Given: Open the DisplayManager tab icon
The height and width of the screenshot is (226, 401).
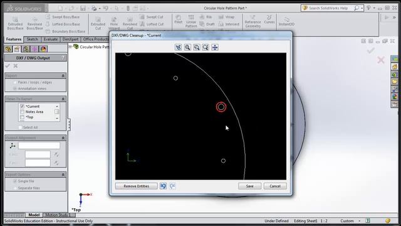Looking at the screenshot, I should pyautogui.click(x=43, y=49).
